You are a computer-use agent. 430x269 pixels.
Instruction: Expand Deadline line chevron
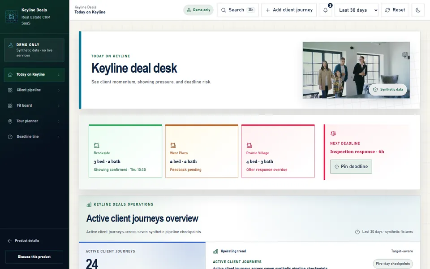point(58,137)
